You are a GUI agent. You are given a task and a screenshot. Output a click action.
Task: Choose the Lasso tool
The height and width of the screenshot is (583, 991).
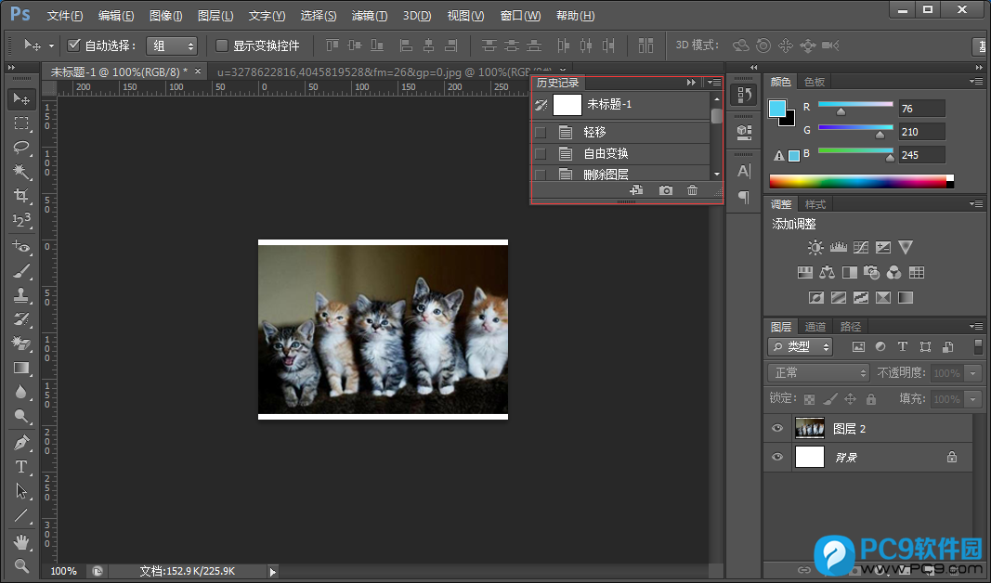pos(21,148)
